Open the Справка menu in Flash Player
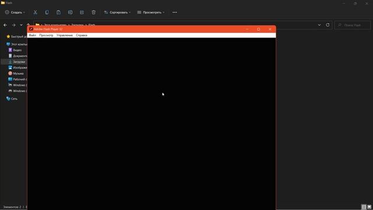This screenshot has height=210, width=373. 82,35
